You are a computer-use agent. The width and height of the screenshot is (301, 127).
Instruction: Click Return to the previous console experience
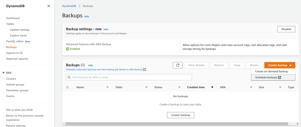coord(25,118)
